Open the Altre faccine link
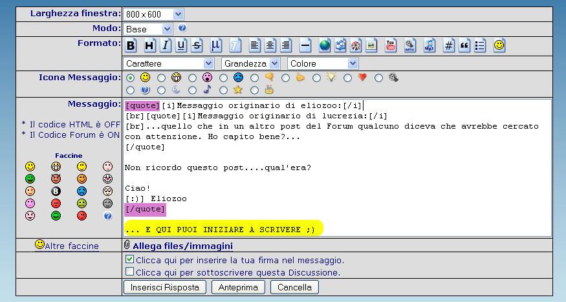The width and height of the screenshot is (566, 302). pyautogui.click(x=71, y=246)
